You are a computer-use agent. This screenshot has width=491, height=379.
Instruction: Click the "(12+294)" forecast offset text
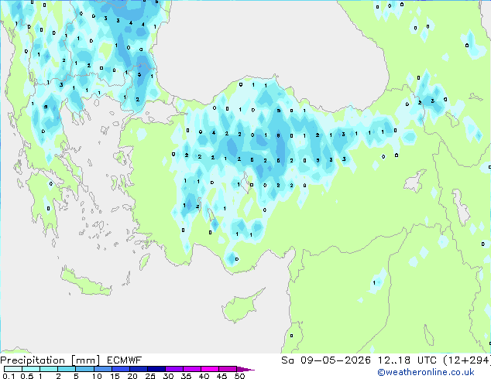pos(467,360)
